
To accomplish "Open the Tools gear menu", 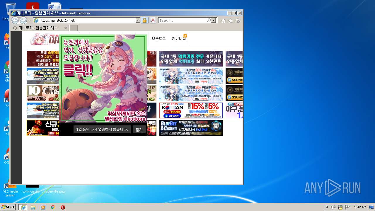I will click(238, 21).
